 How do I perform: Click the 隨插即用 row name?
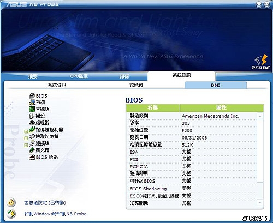tap(139, 173)
